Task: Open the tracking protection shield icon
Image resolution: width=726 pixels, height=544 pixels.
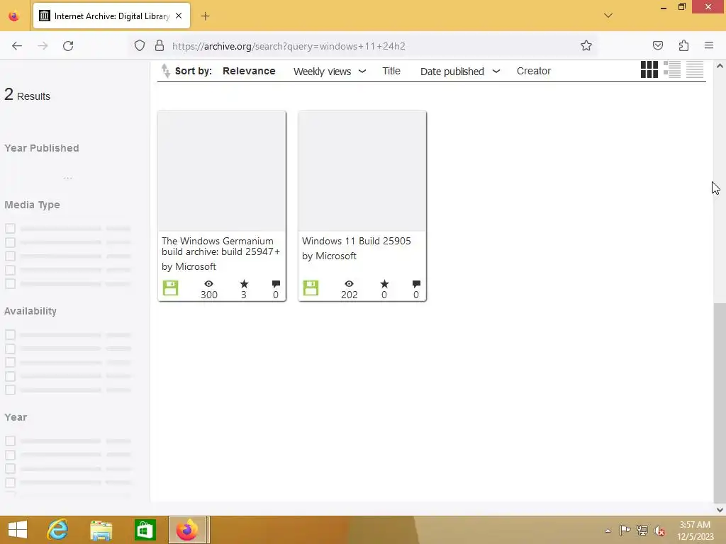Action: coord(140,46)
